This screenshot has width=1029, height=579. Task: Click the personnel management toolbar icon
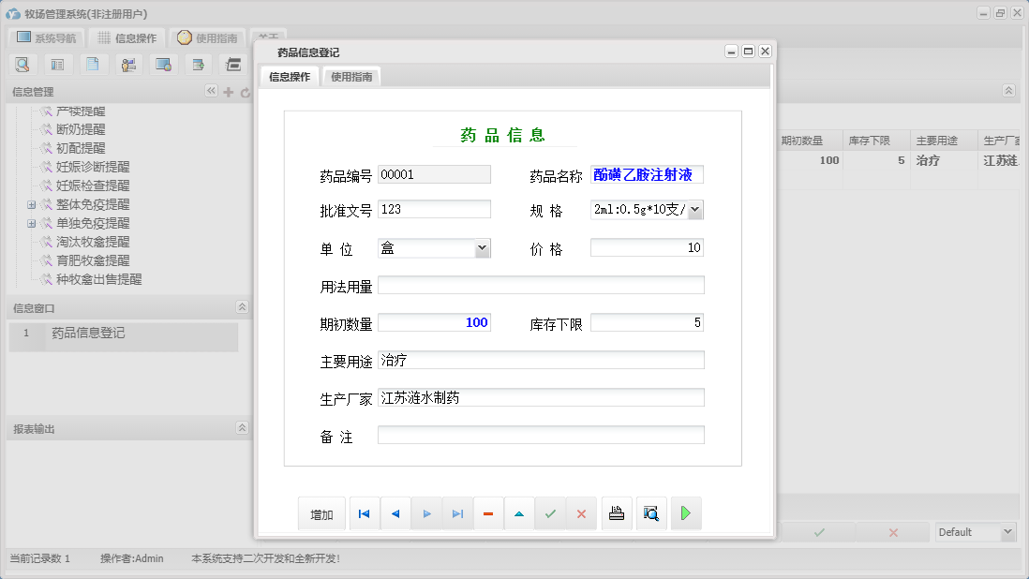[x=127, y=64]
